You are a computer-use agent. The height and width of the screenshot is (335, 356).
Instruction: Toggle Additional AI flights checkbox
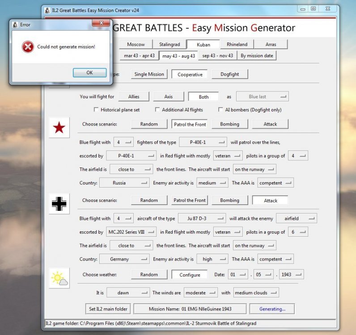(157, 110)
